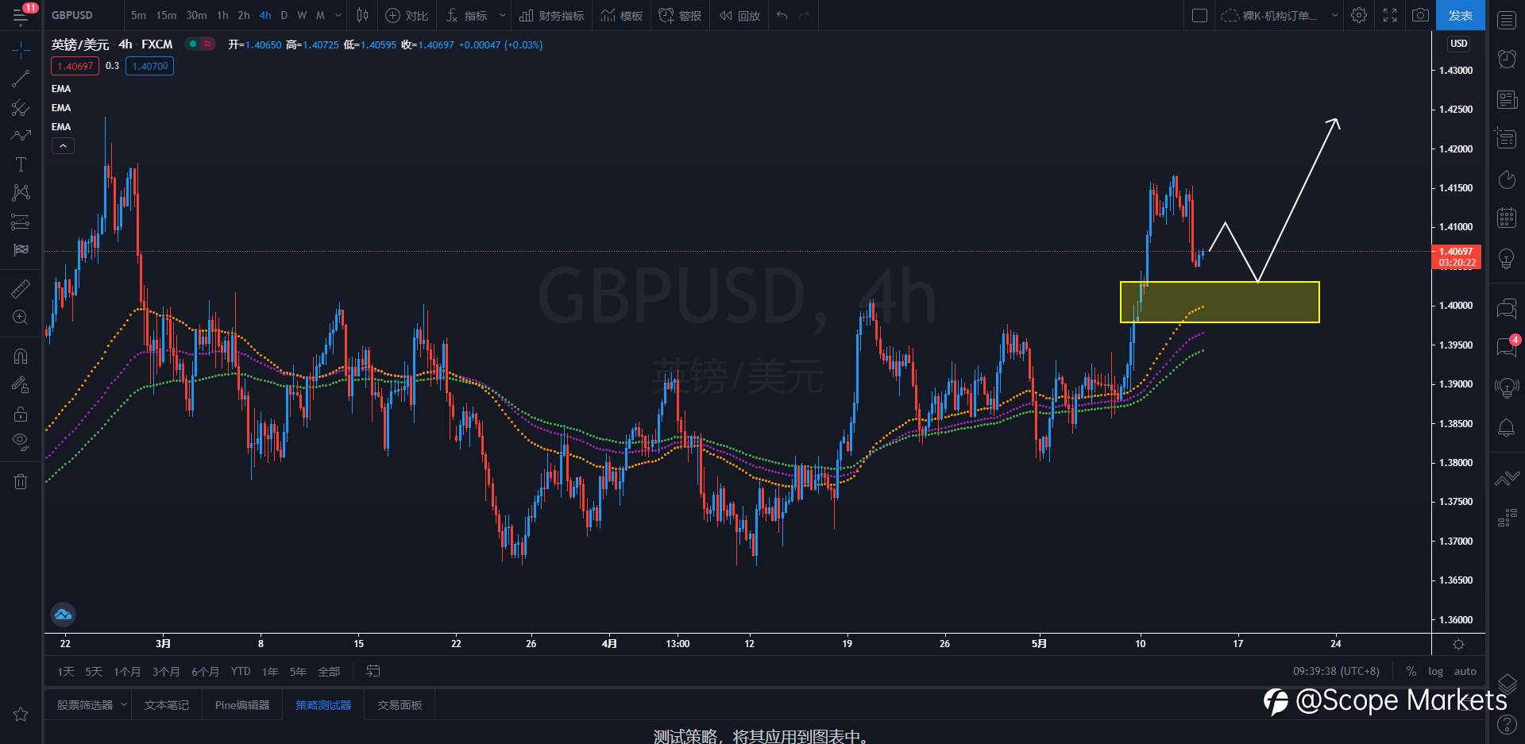1525x744 pixels.
Task: Open the Indicators (指标) dialog
Action: [467, 15]
